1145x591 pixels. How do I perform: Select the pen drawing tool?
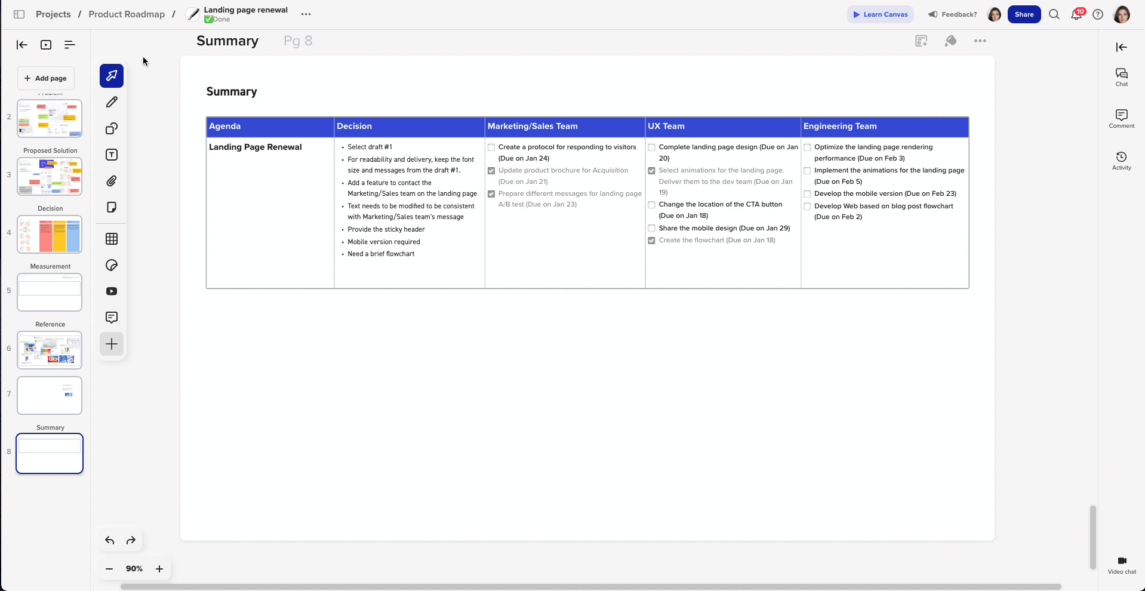pyautogui.click(x=112, y=102)
